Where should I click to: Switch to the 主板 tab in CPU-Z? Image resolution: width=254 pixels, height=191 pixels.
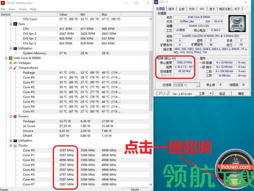181,9
